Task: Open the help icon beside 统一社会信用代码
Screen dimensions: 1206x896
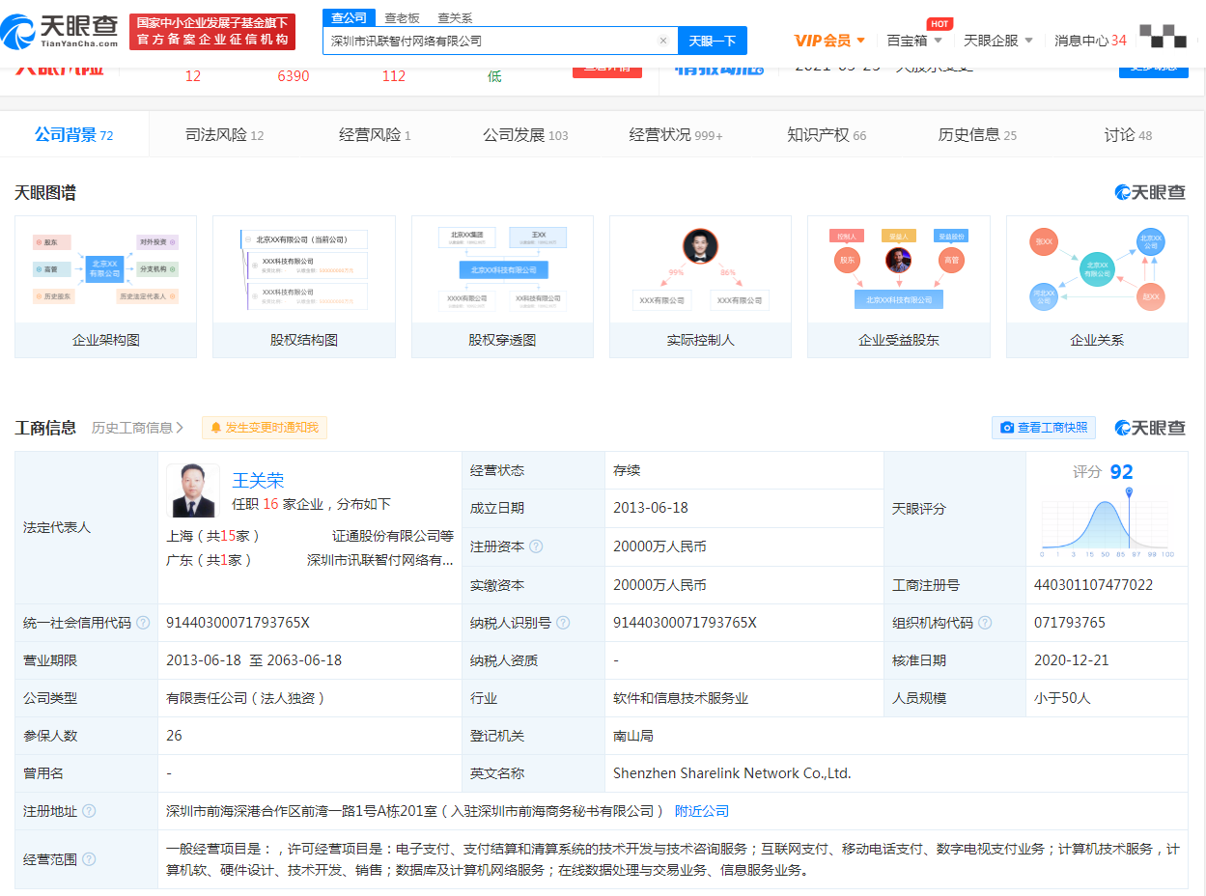Action: [143, 623]
